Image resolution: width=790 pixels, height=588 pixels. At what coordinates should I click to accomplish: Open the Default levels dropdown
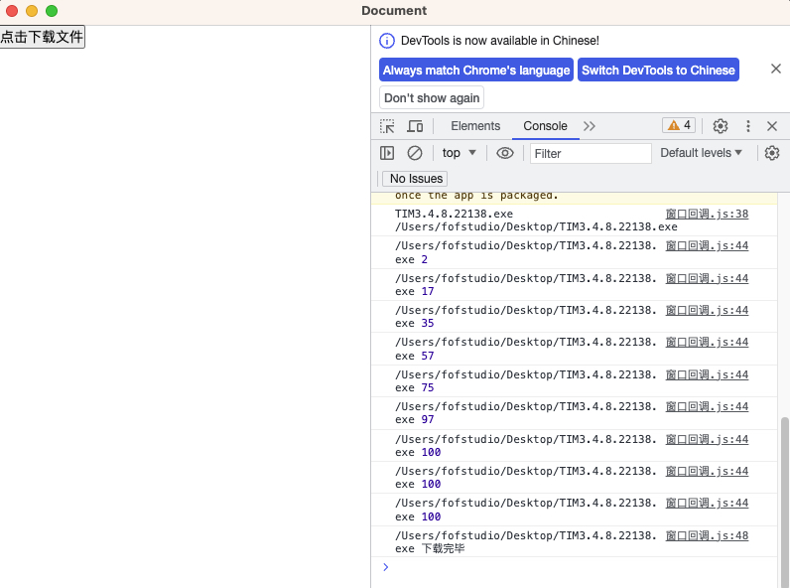click(701, 153)
